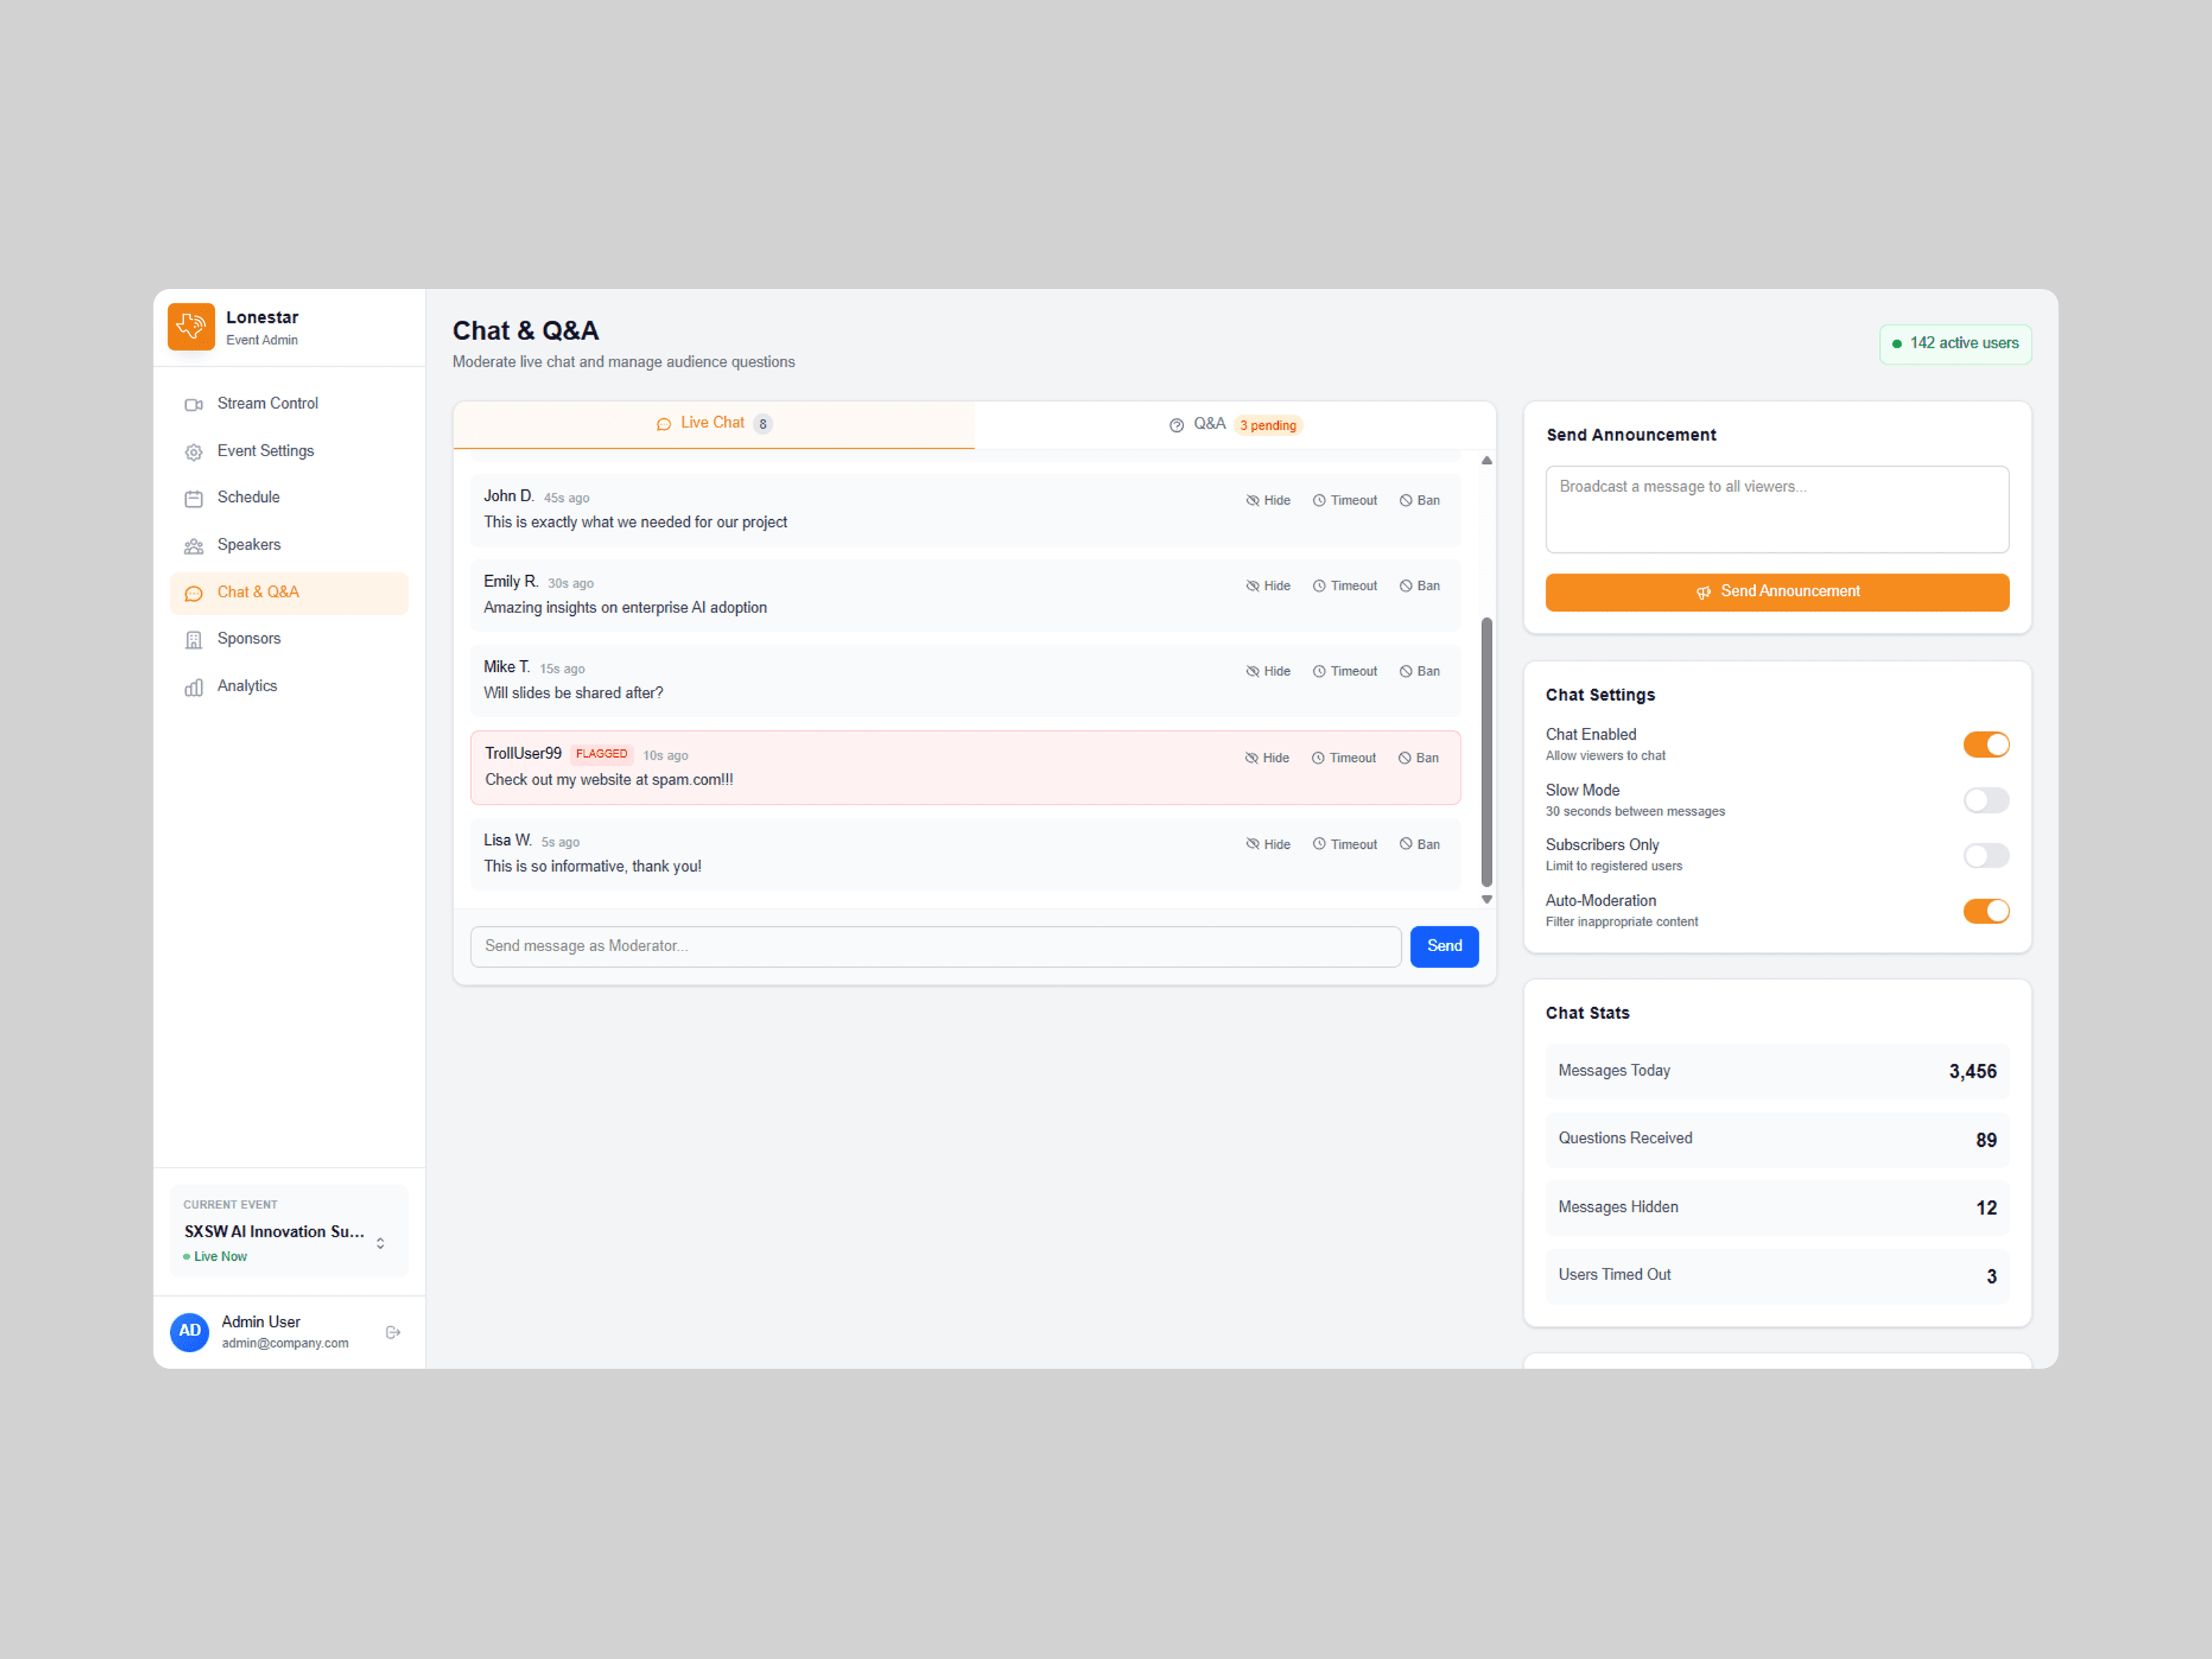Select the Live Chat tab
The height and width of the screenshot is (1659, 2212).
click(713, 423)
